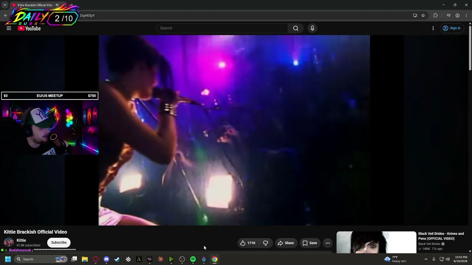The width and height of the screenshot is (472, 265).
Task: Open the Chrome extensions puzzle menu
Action: (435, 15)
